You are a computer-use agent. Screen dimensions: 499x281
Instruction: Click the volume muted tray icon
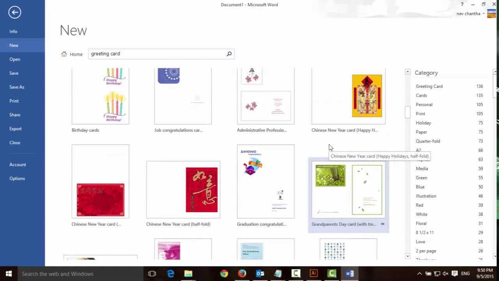coord(445,274)
